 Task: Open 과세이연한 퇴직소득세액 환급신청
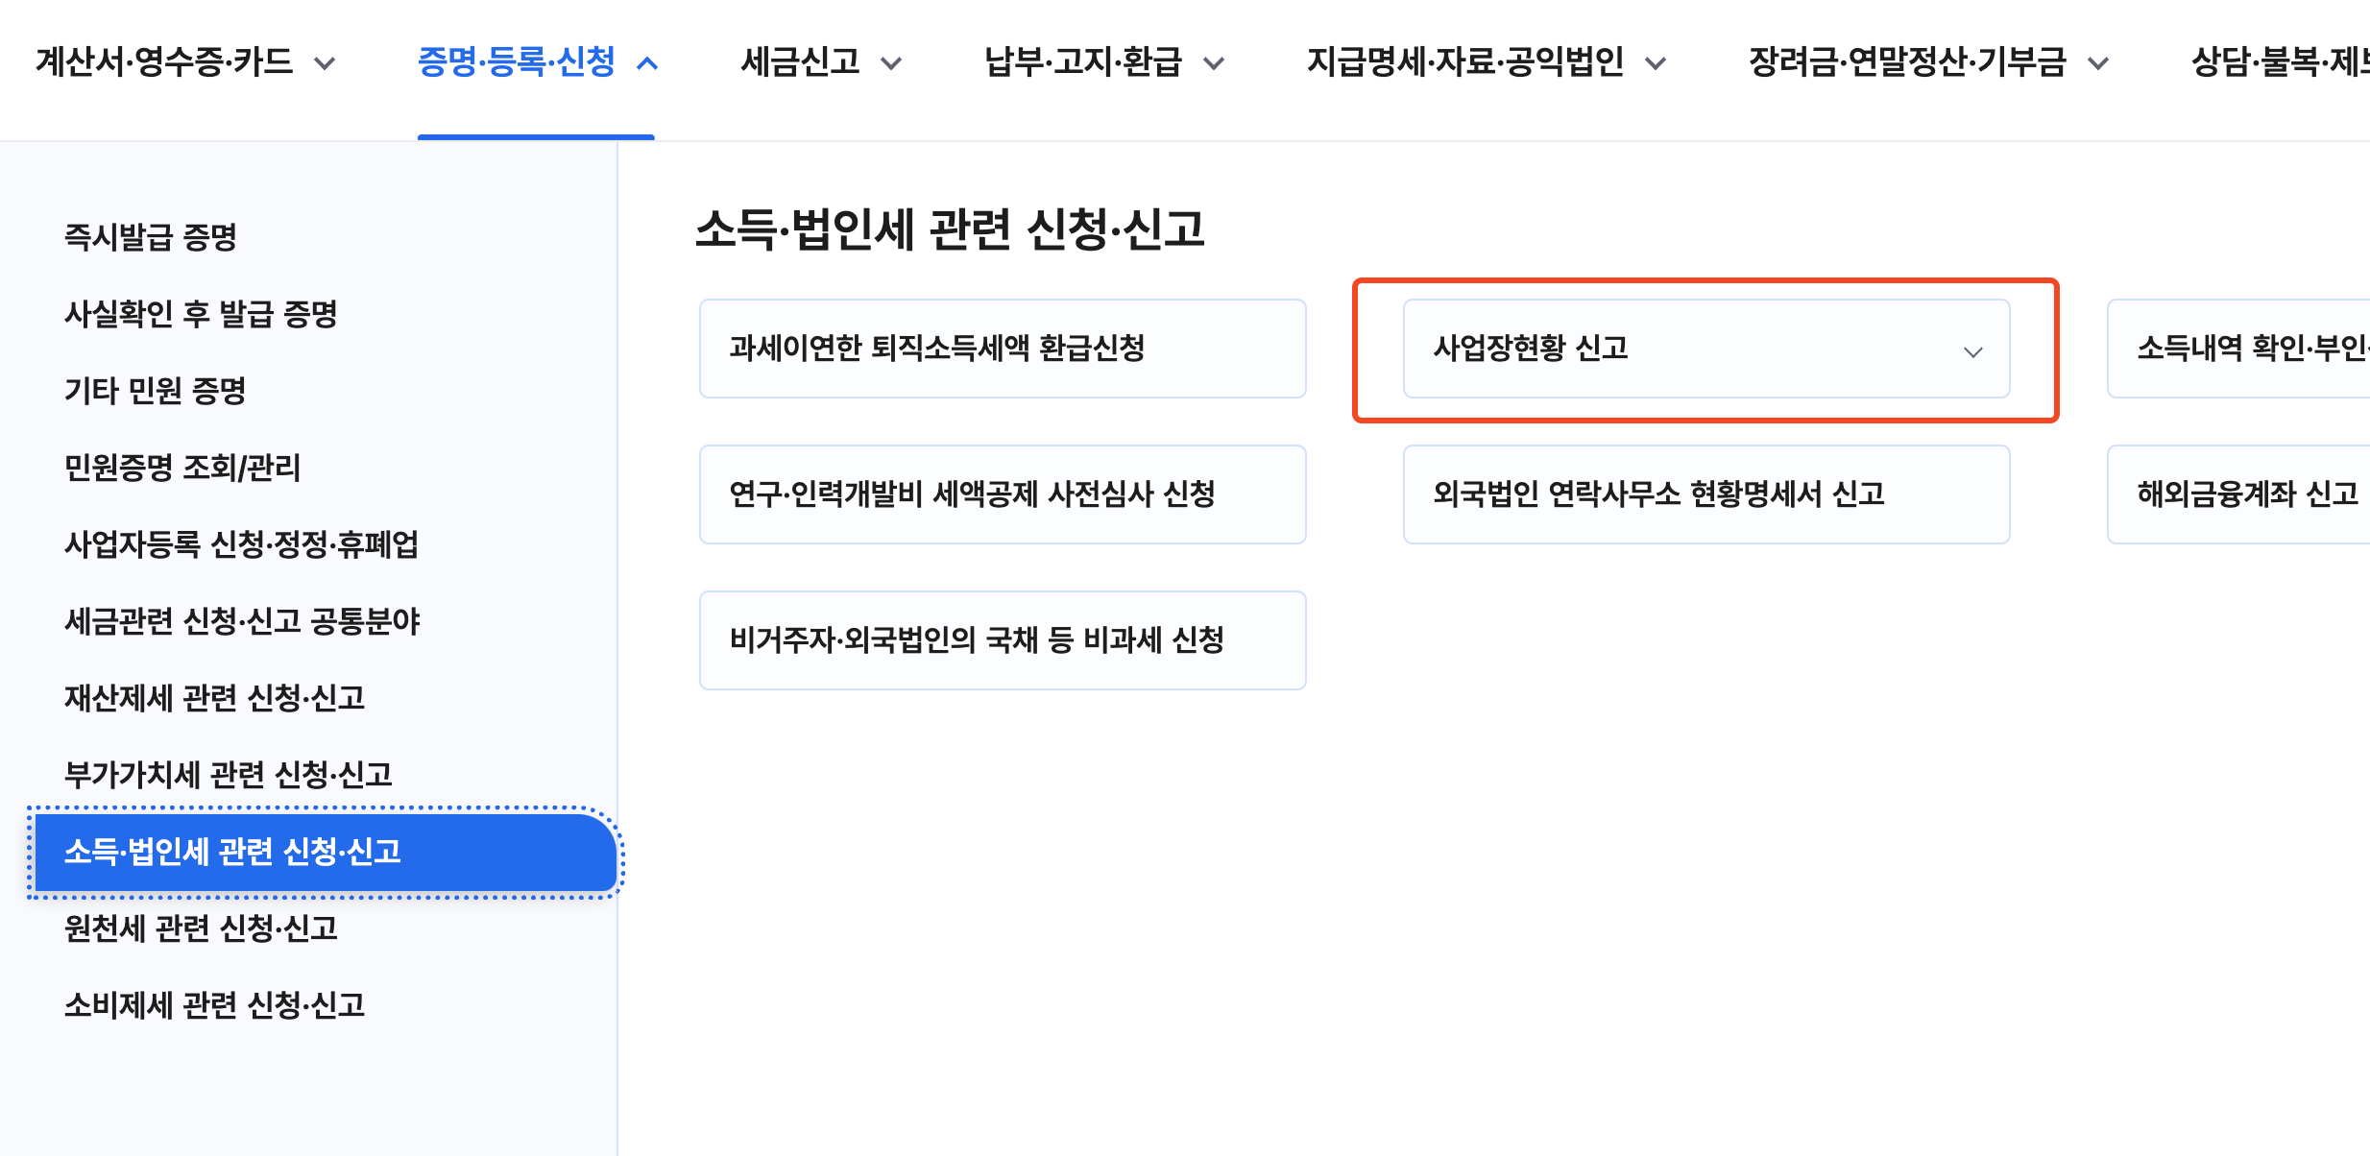click(x=1003, y=349)
